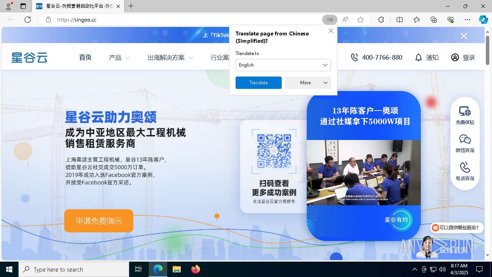Expand the 出海解决方案 nav menu
The width and height of the screenshot is (492, 277).
click(170, 58)
